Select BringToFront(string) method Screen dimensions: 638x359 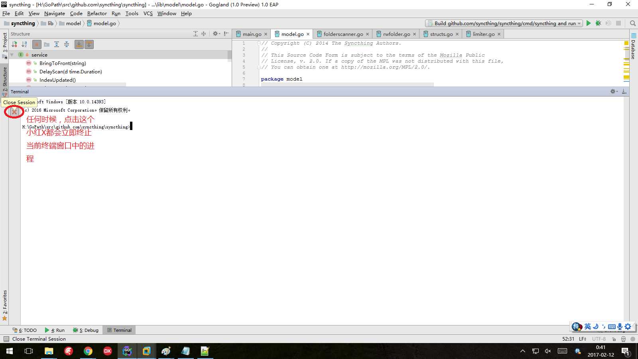(62, 63)
